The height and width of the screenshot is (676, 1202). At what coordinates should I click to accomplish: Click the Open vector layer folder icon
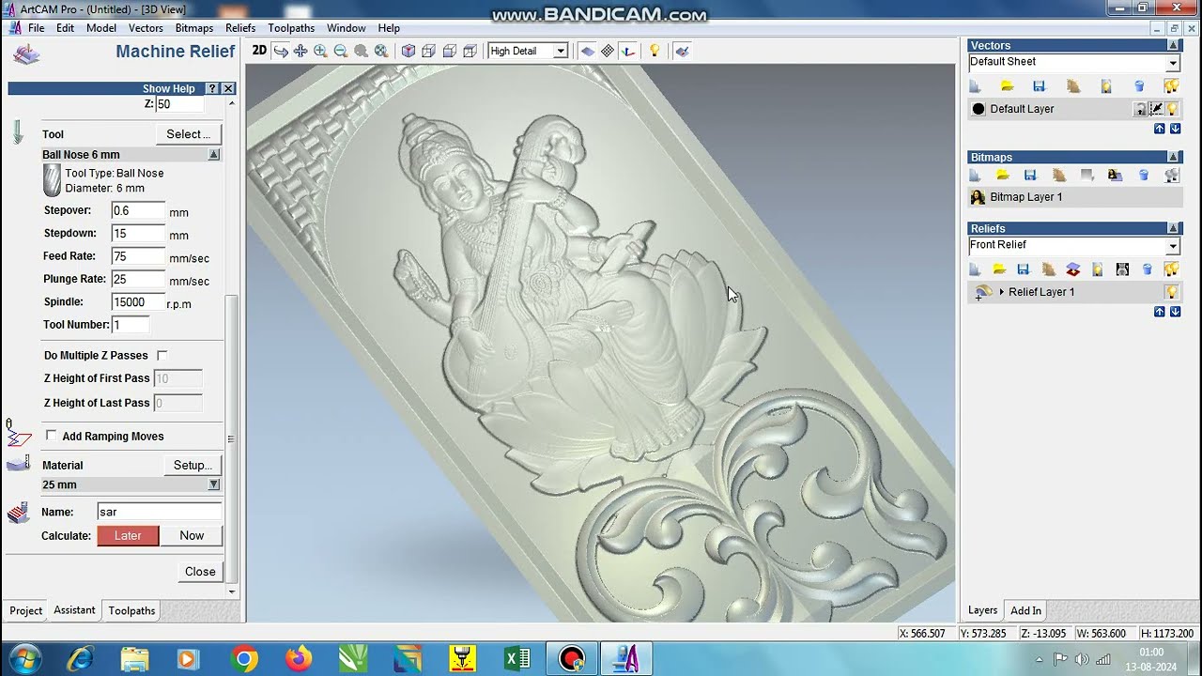[1008, 86]
